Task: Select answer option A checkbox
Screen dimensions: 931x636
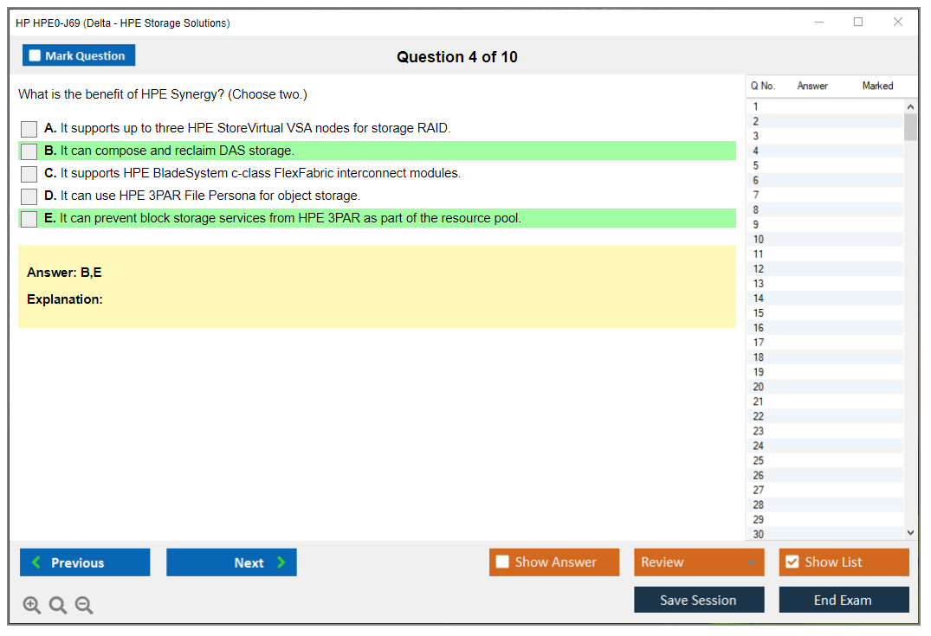Action: pyautogui.click(x=29, y=129)
